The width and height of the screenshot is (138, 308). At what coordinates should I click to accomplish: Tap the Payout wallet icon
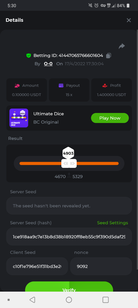tap(61, 85)
